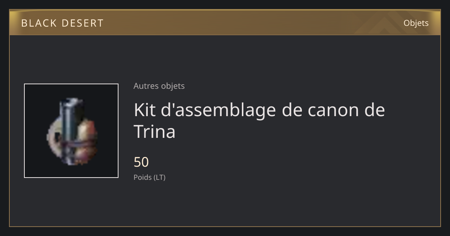Select the word Trina in the title

(x=154, y=131)
